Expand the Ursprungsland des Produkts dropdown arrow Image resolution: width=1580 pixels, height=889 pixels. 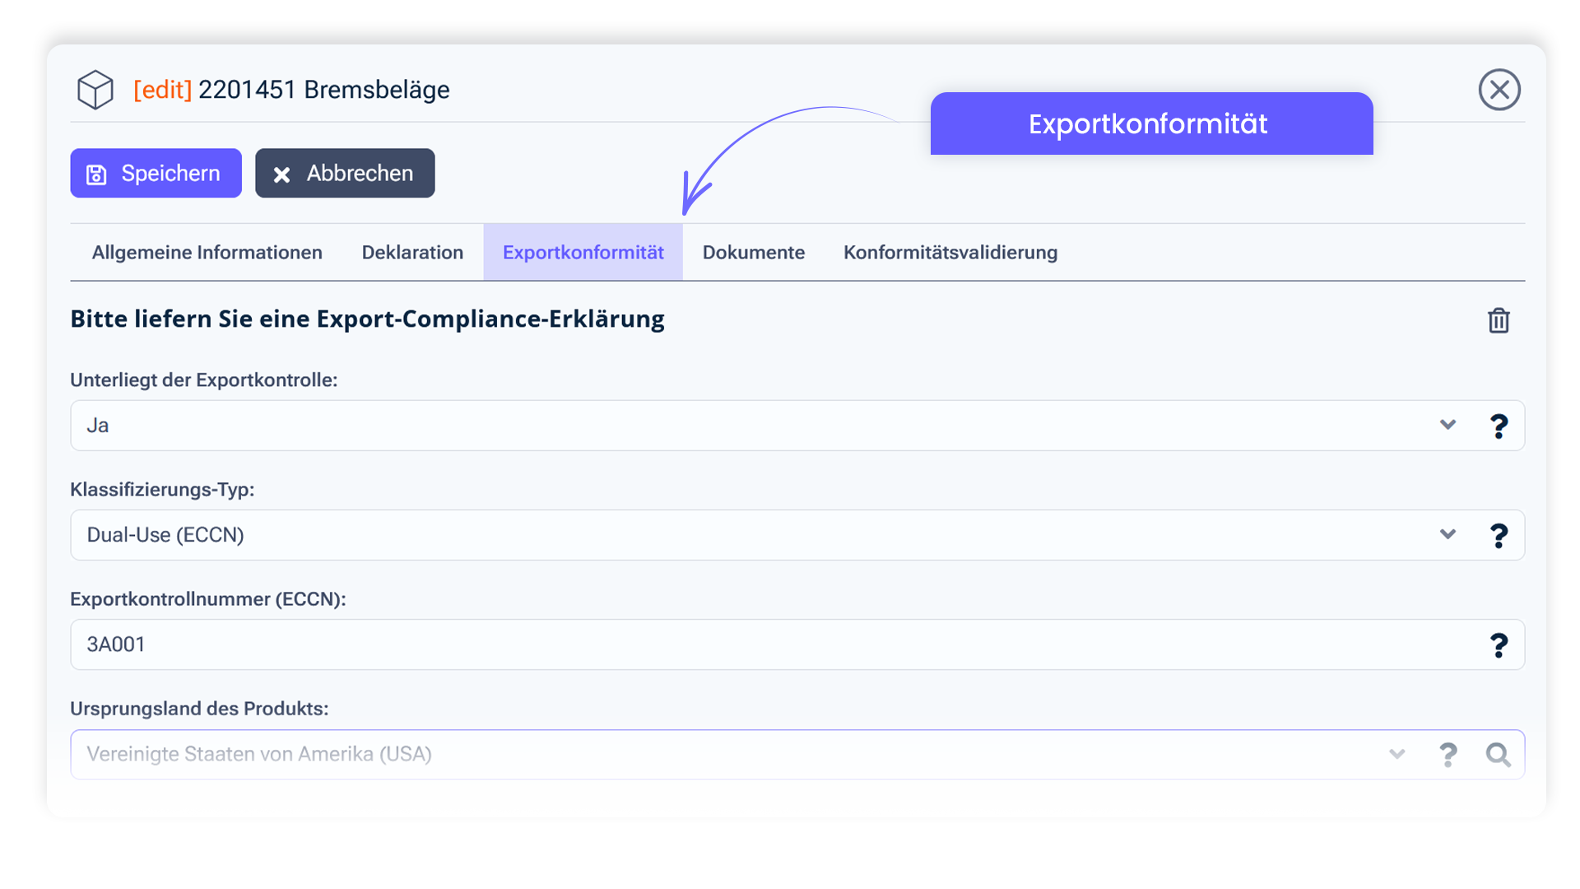click(1396, 754)
